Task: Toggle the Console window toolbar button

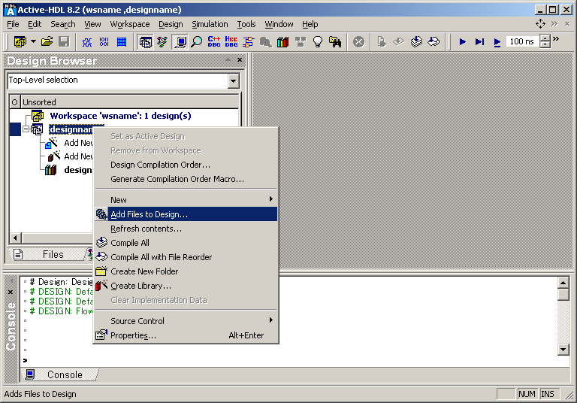Action: 180,42
